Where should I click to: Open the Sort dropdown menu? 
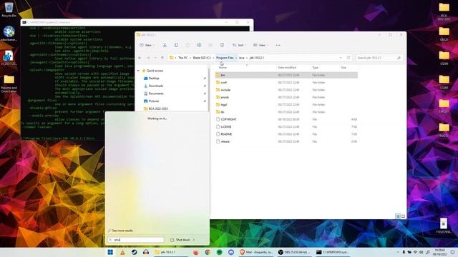tap(239, 45)
